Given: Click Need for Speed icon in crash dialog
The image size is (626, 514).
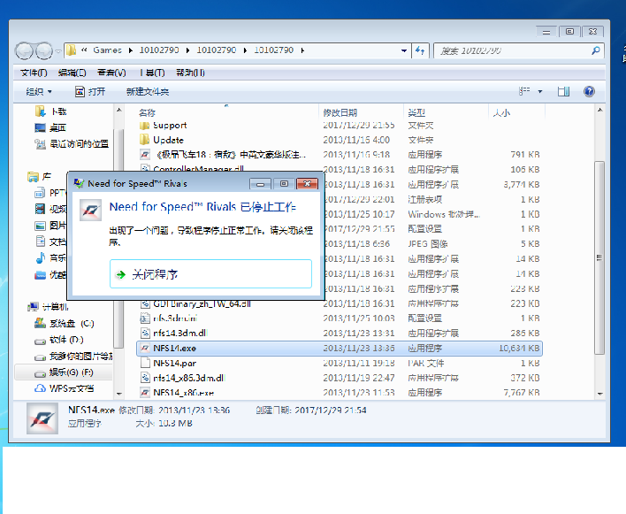Looking at the screenshot, I should point(90,210).
